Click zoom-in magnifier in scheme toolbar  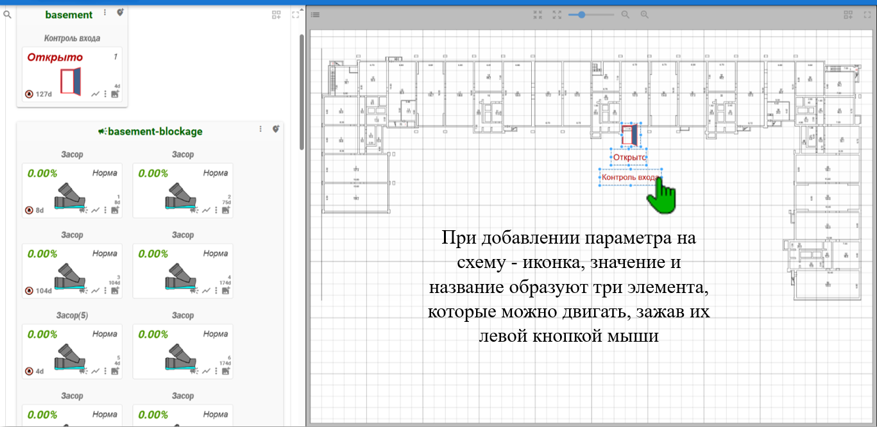(x=644, y=14)
